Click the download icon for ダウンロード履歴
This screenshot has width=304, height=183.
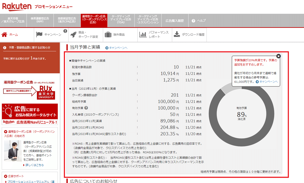pyautogui.click(x=177, y=34)
